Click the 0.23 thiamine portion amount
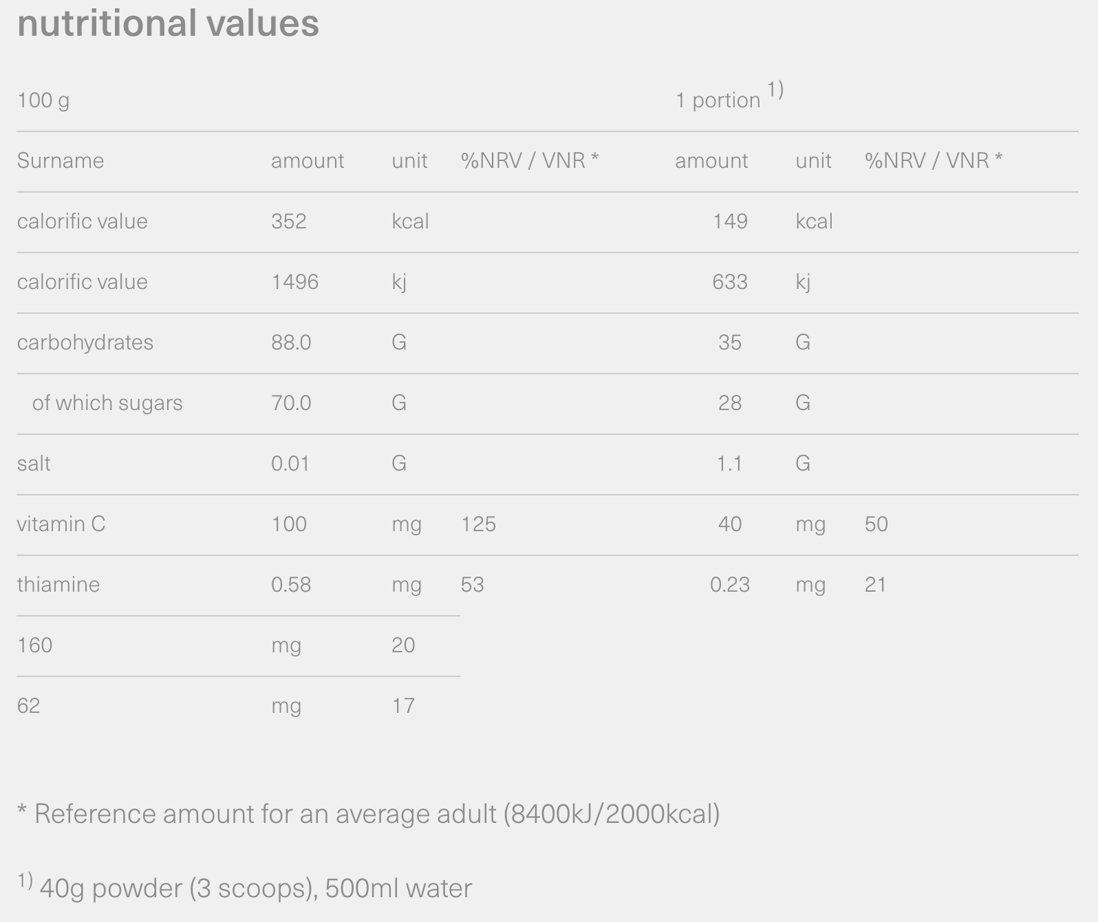 click(729, 585)
